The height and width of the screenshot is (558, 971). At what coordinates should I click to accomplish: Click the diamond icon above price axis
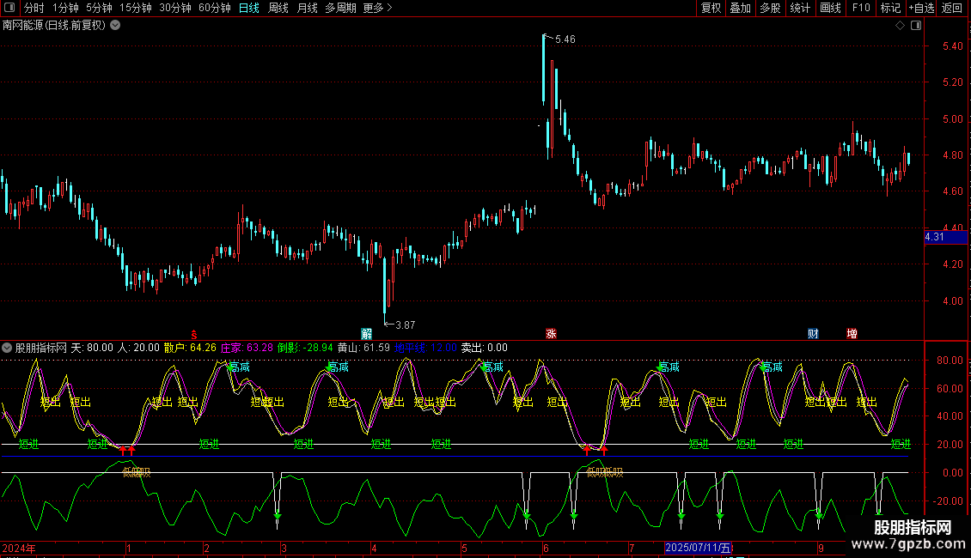(900, 25)
